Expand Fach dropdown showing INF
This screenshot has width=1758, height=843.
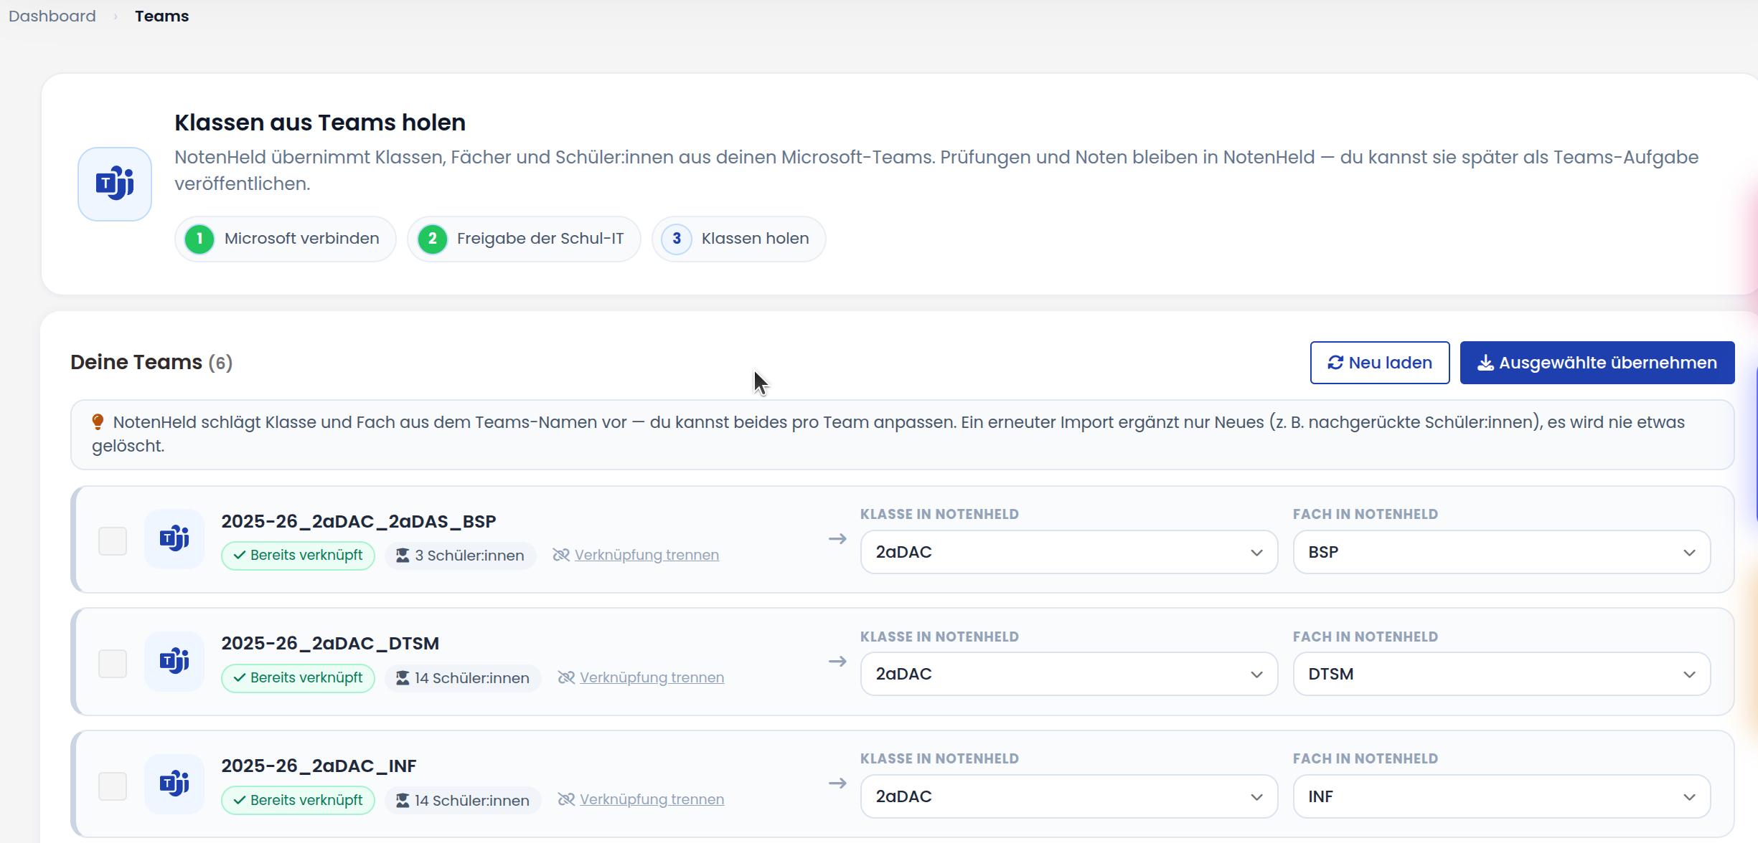click(1502, 796)
